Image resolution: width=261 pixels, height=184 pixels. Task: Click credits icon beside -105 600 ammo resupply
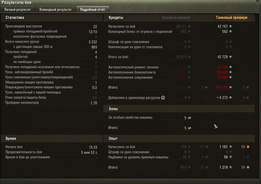(230, 72)
